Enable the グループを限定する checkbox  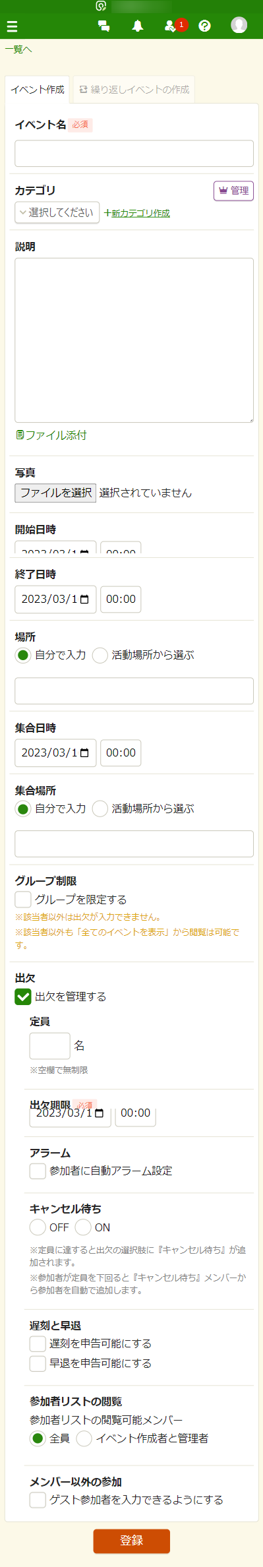tap(23, 900)
